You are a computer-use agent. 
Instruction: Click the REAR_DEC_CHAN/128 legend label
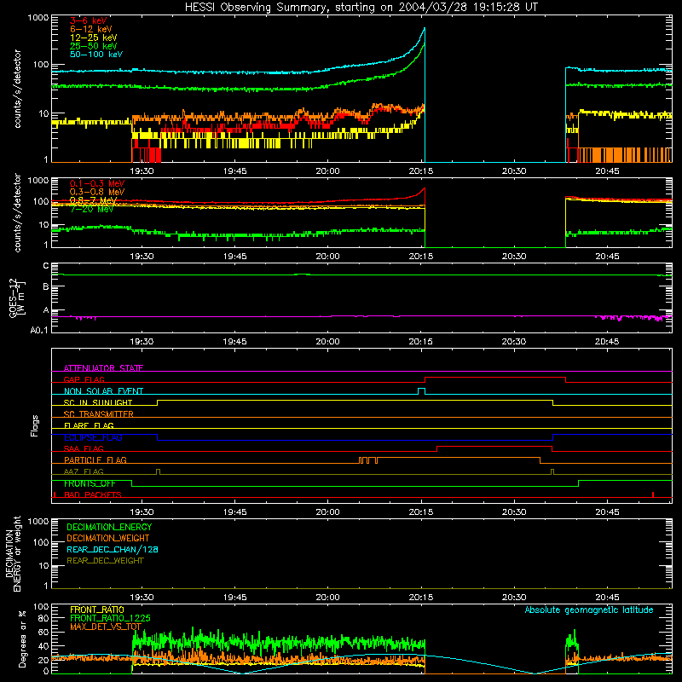click(113, 549)
